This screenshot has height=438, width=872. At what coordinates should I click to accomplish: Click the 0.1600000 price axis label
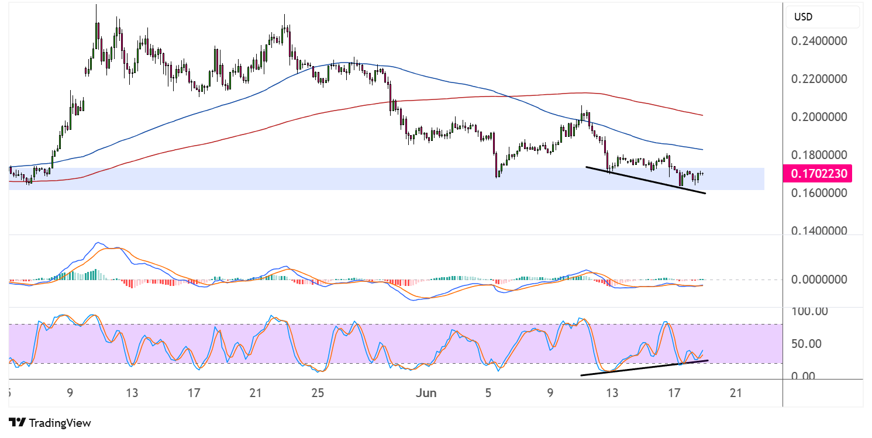coord(819,193)
